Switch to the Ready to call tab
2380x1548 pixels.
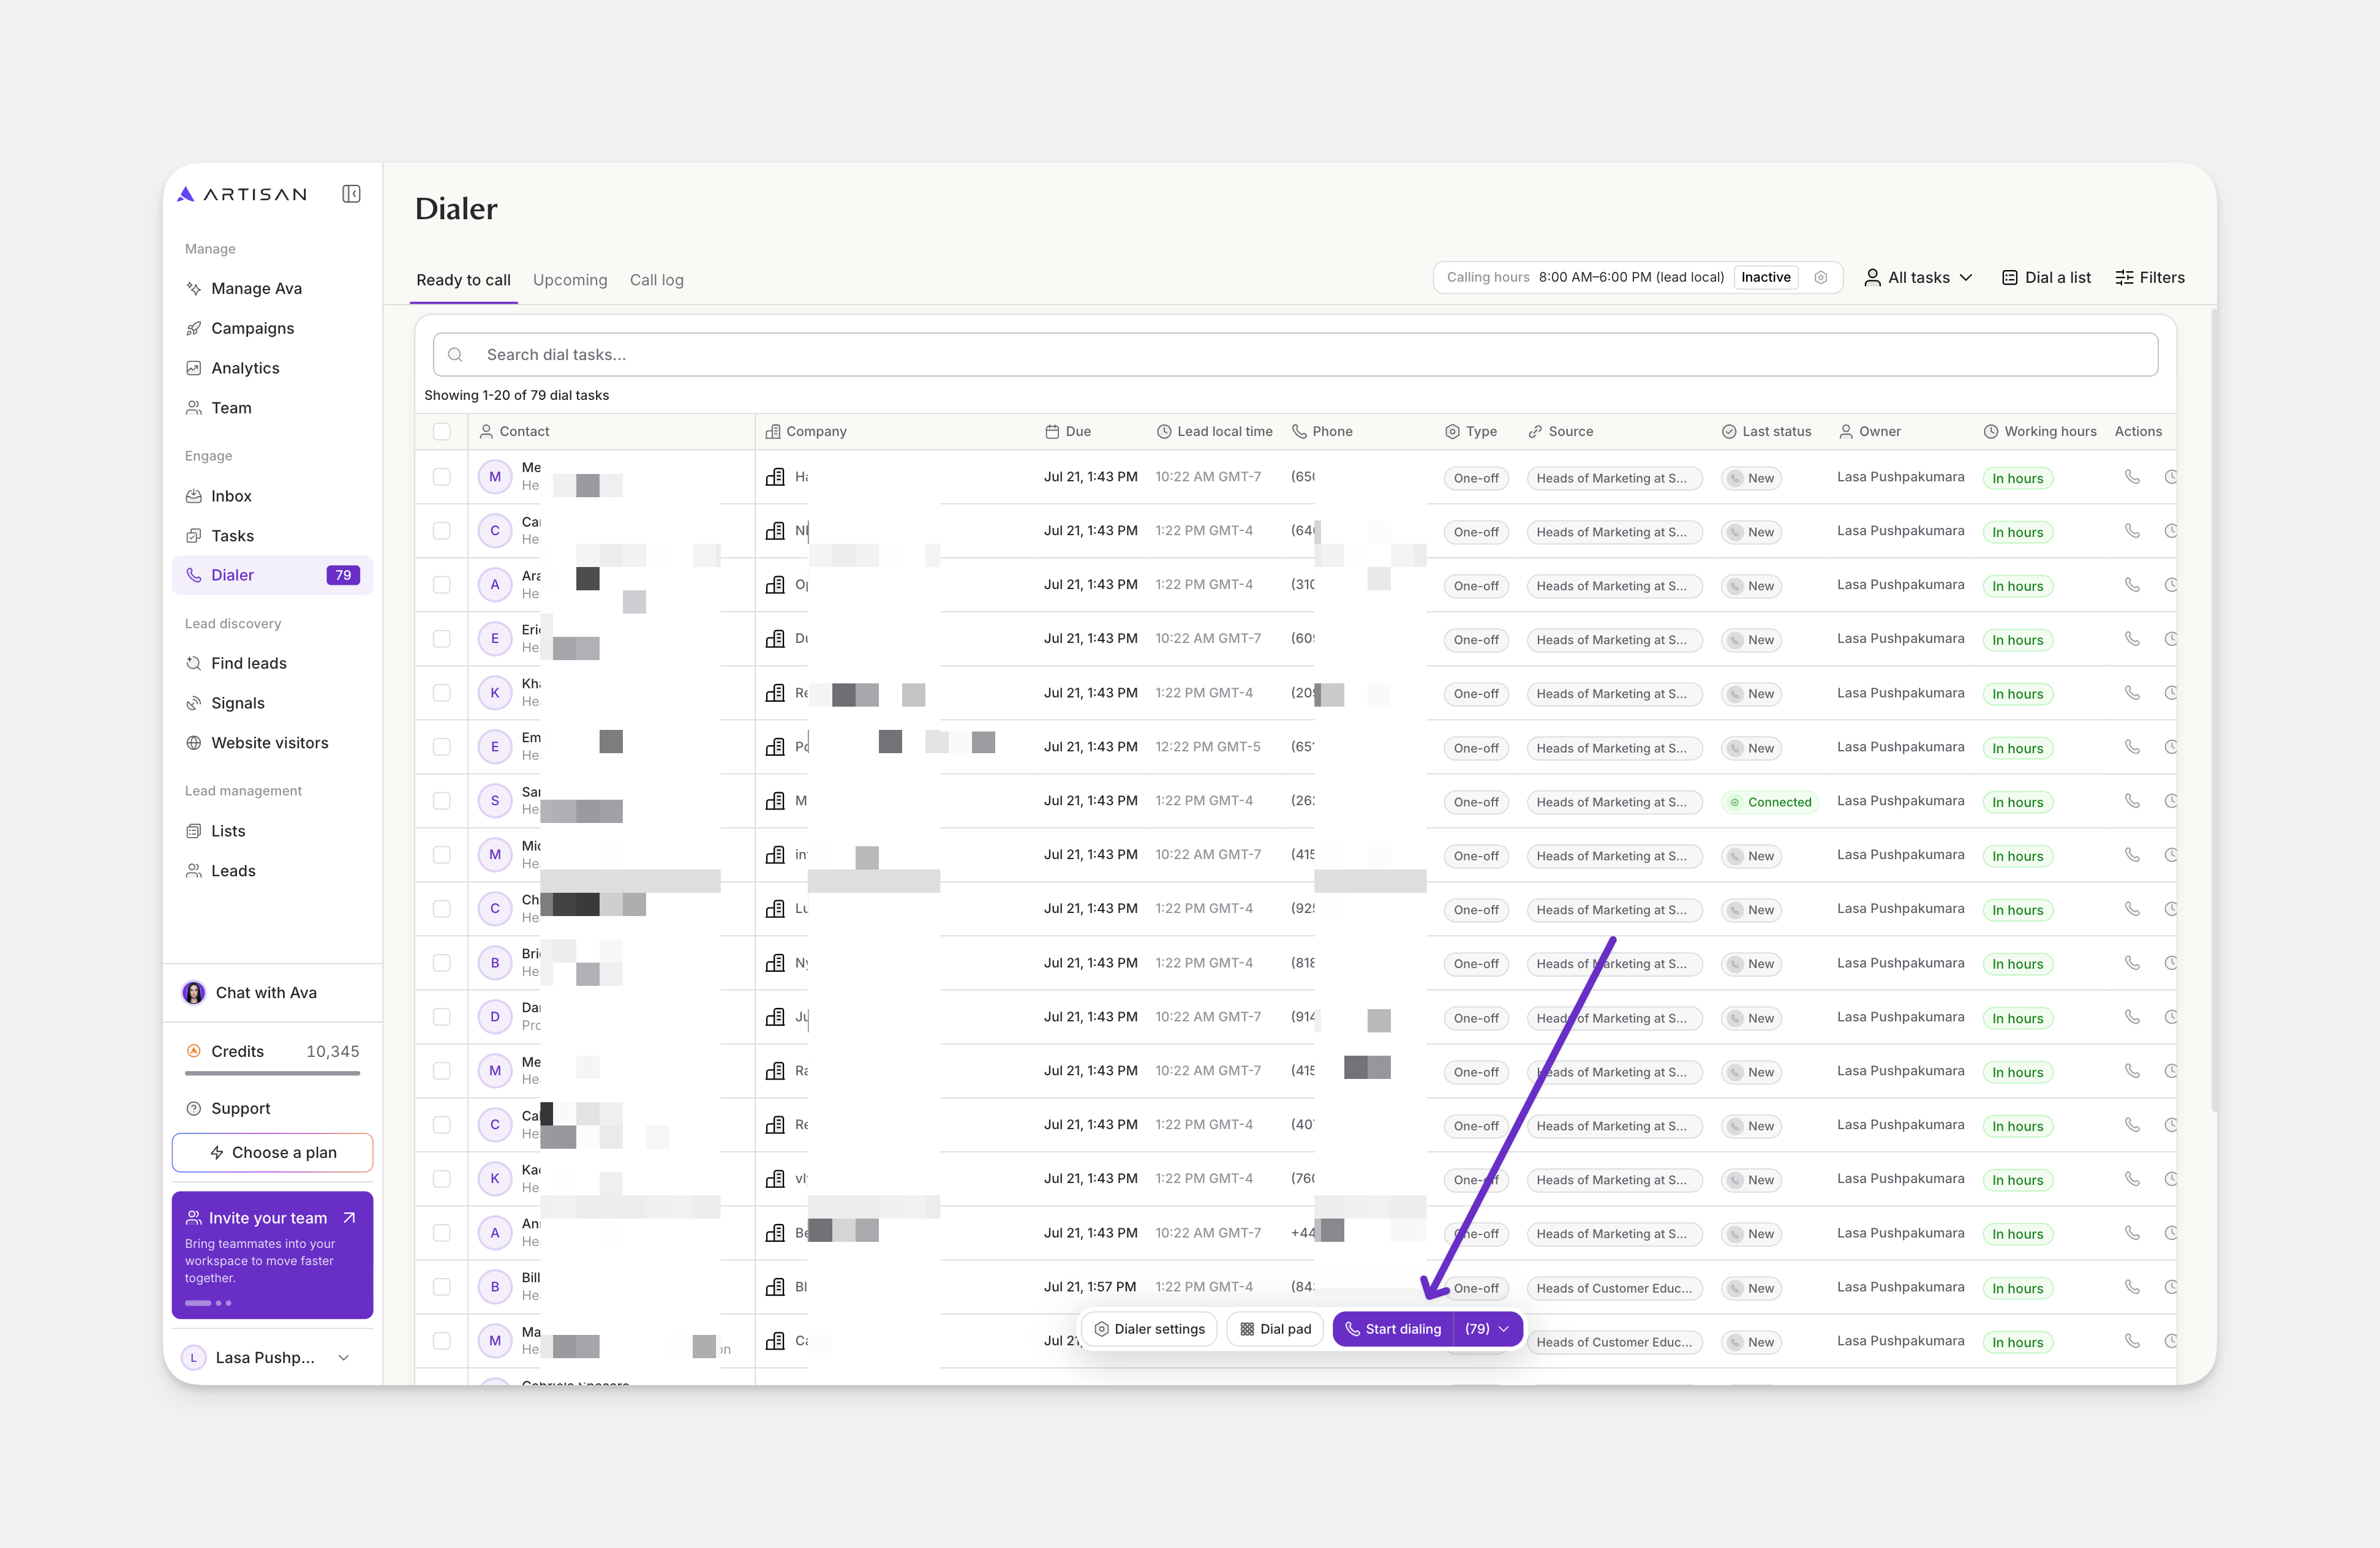(x=463, y=280)
